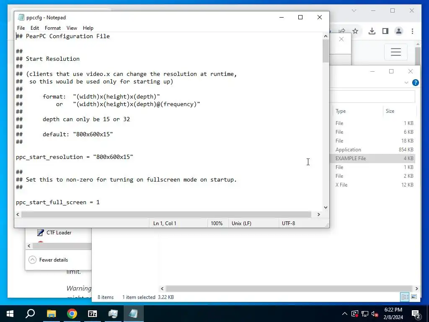
Task: Open File Explorer help icon
Action: point(415,83)
